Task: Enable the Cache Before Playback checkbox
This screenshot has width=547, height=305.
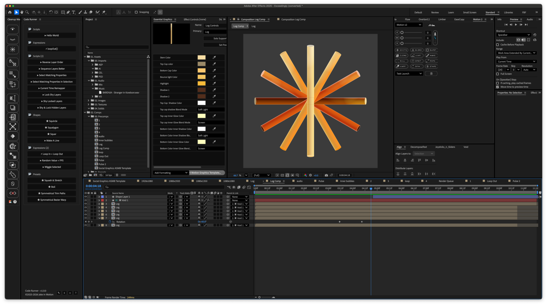Action: (498, 45)
